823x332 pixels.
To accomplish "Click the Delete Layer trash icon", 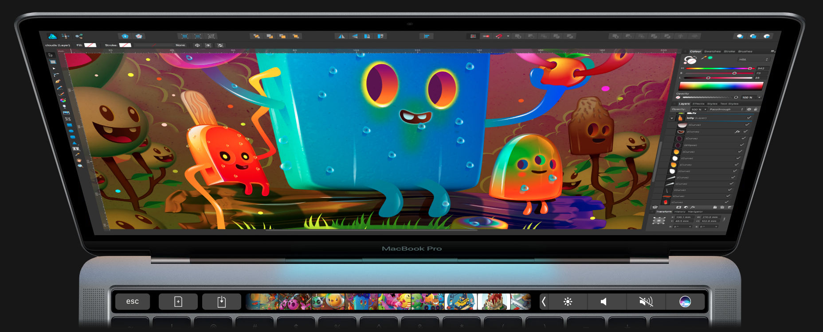I will point(729,207).
